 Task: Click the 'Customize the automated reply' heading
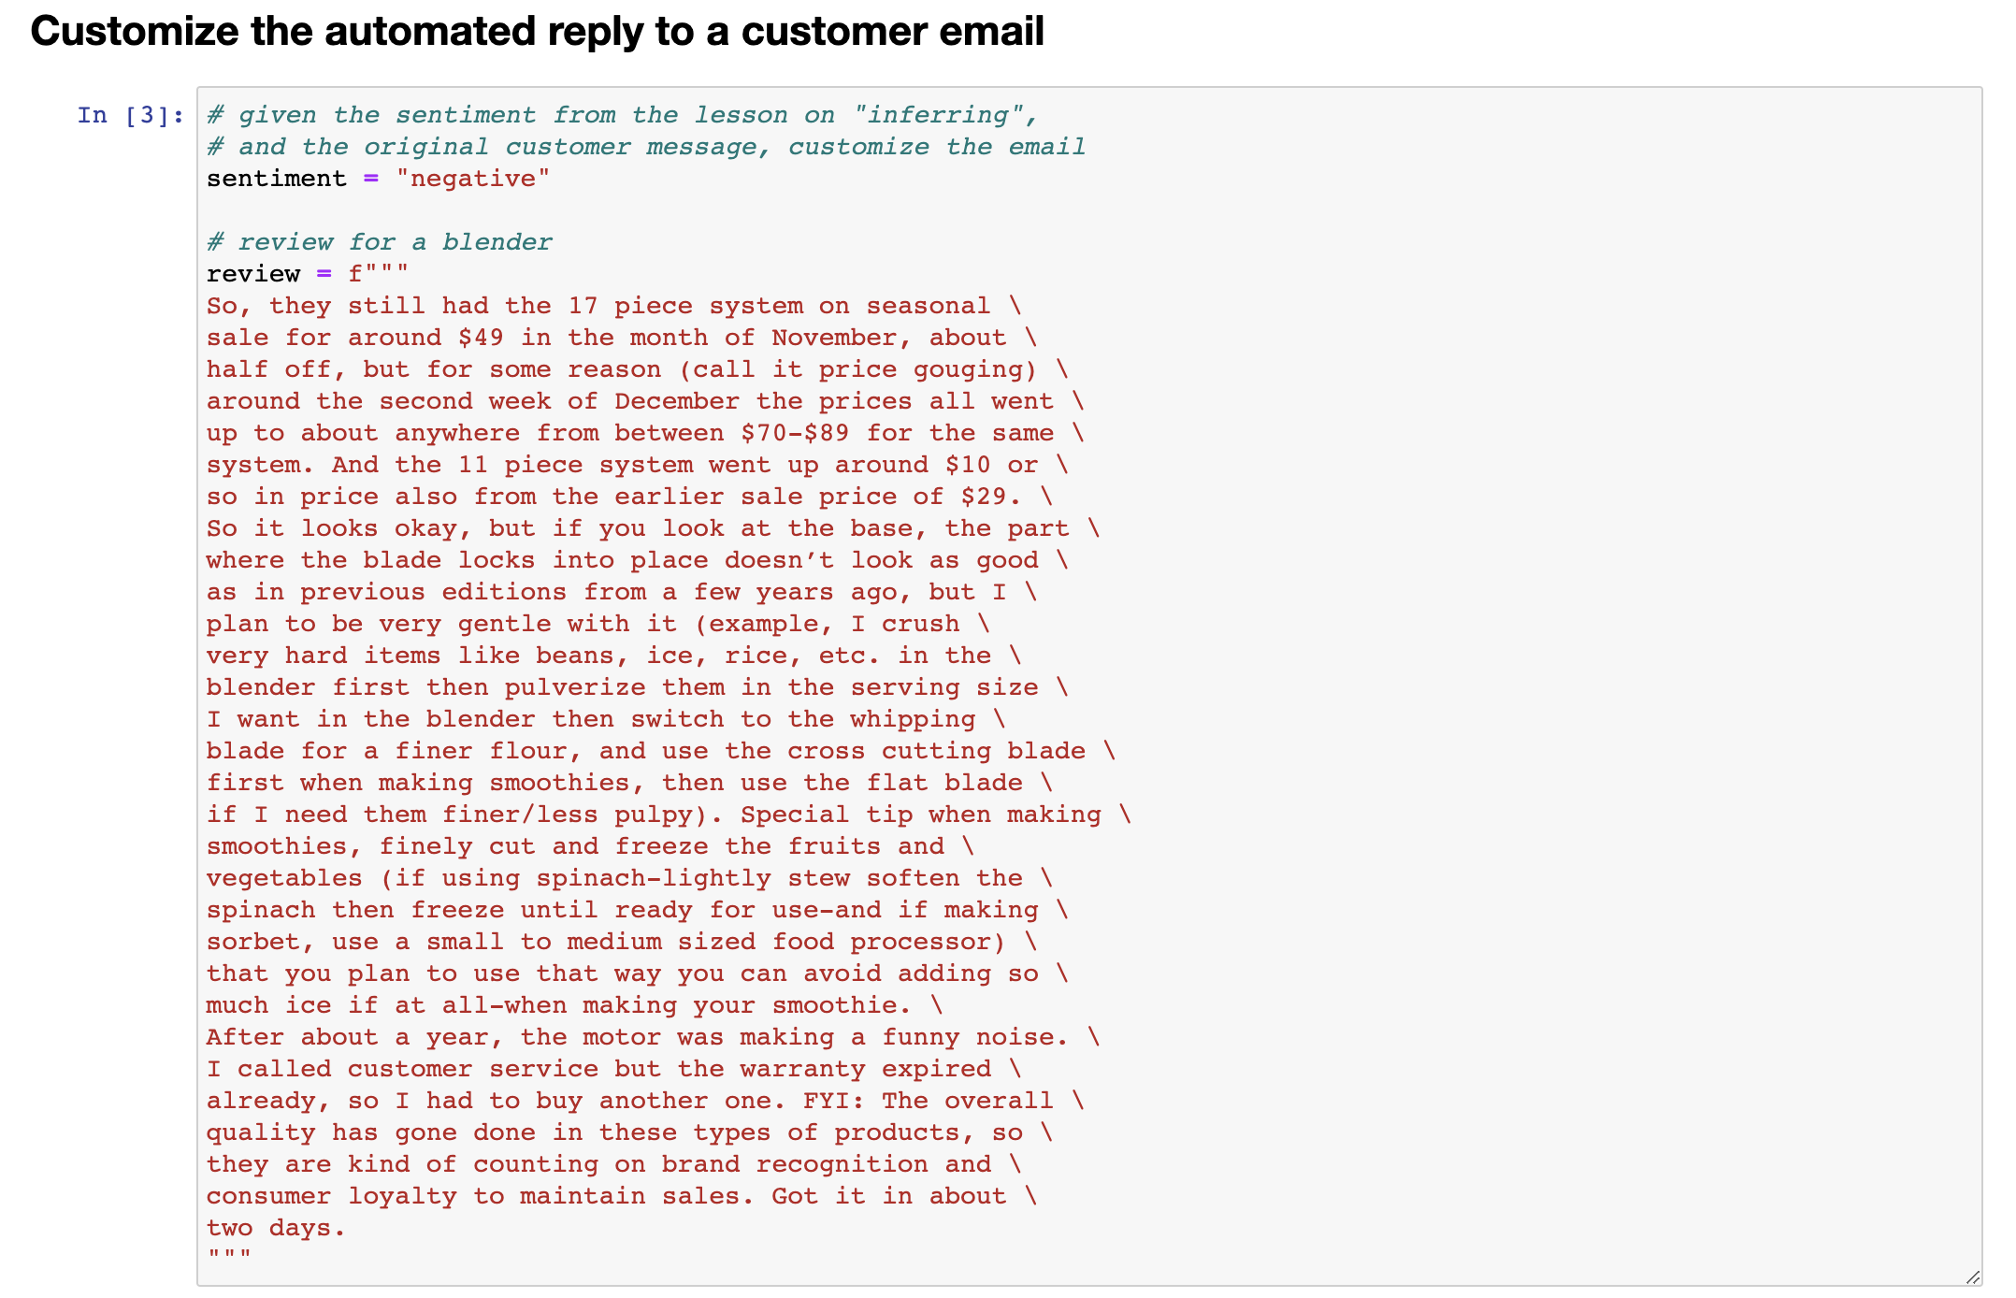coord(537,31)
